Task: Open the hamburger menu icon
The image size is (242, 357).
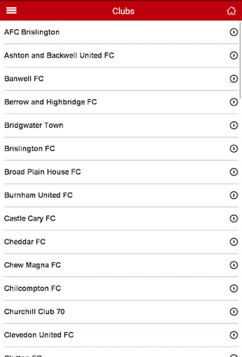Action: tap(12, 11)
